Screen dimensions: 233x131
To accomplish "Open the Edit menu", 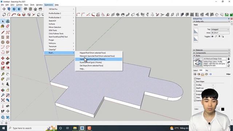I will 7,5.
